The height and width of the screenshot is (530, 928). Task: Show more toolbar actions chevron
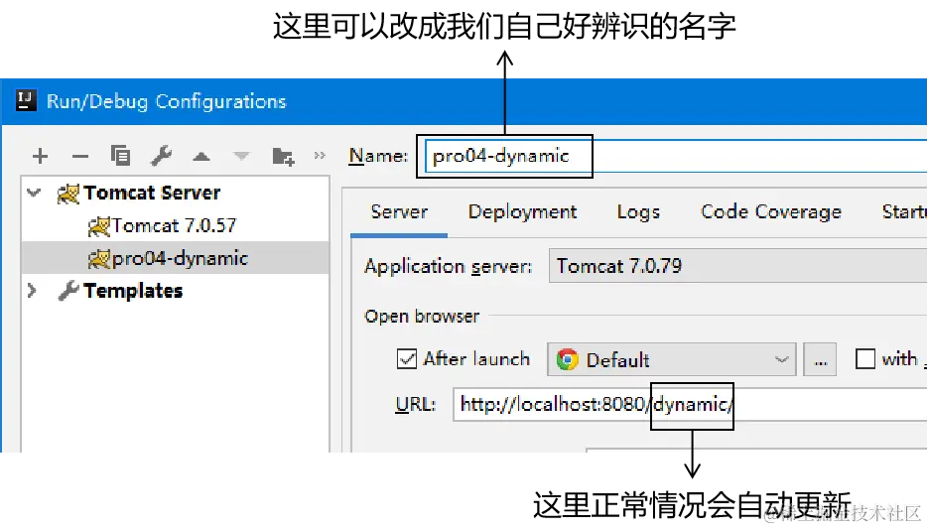[x=320, y=156]
